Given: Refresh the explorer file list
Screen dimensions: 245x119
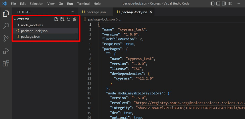Looking at the screenshot, I should coord(68,19).
